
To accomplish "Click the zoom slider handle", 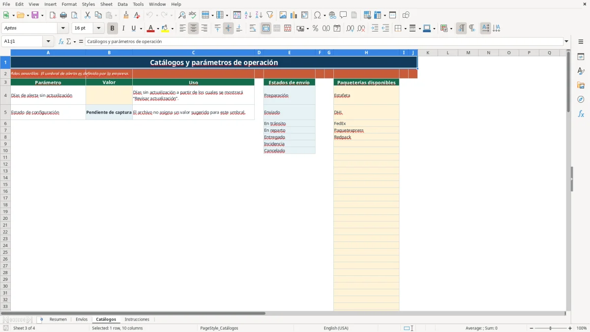I will pos(551,328).
